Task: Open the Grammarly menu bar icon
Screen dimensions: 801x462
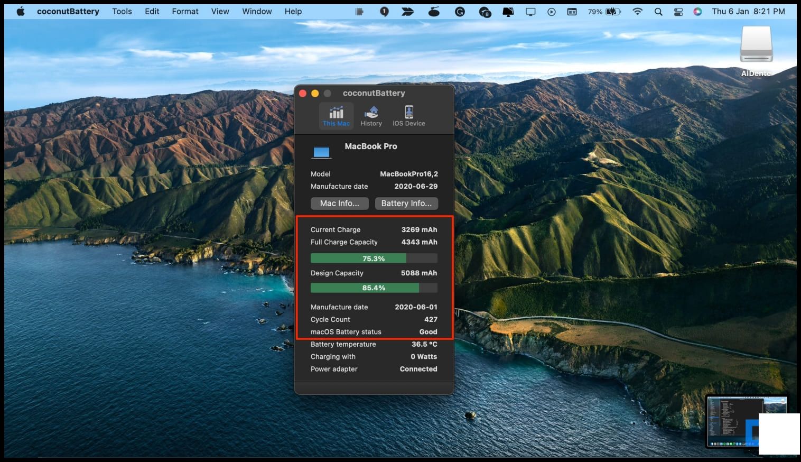Action: [x=460, y=11]
